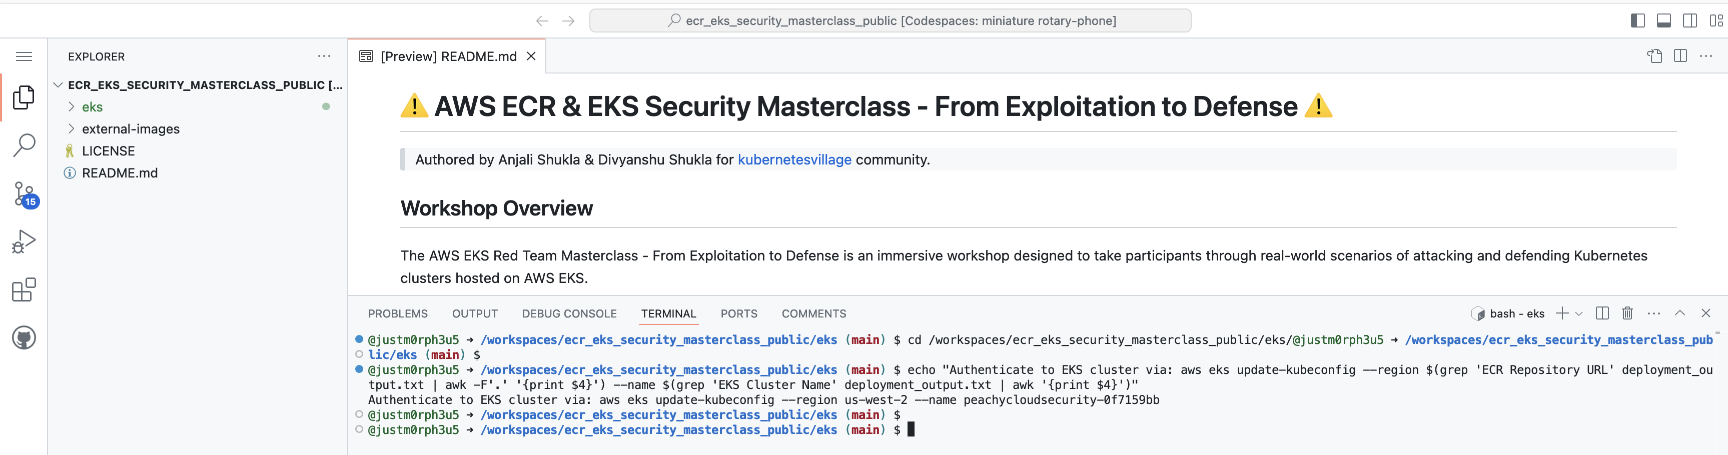Click the hamburger application menu icon

coord(24,56)
